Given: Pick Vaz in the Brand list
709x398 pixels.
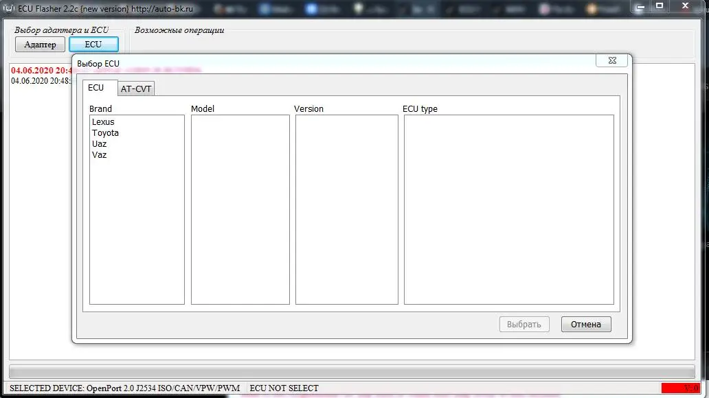Looking at the screenshot, I should [x=100, y=154].
